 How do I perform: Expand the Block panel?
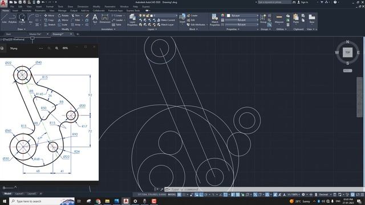pos(193,29)
